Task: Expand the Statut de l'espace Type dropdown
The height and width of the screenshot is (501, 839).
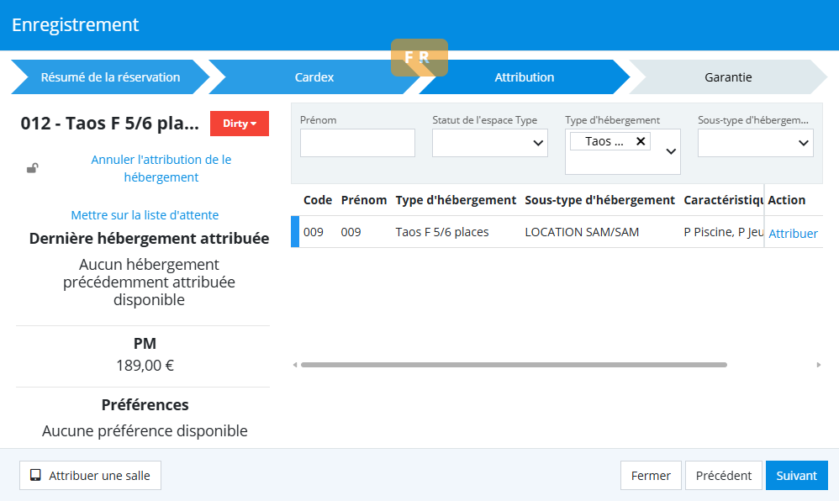Action: pos(490,143)
